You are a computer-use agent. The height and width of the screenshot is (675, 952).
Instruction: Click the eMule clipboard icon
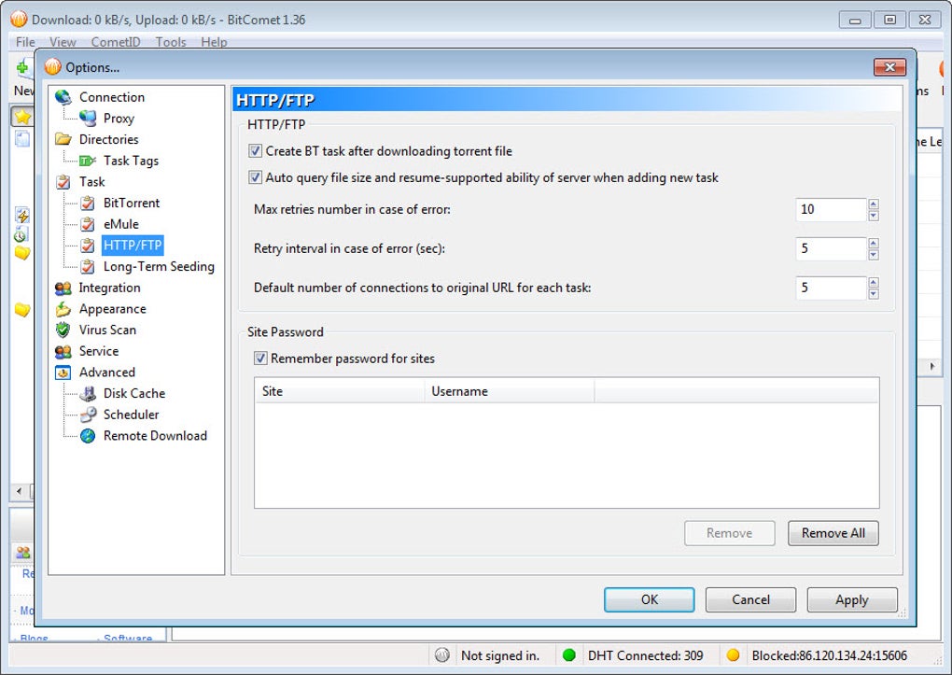pyautogui.click(x=88, y=224)
